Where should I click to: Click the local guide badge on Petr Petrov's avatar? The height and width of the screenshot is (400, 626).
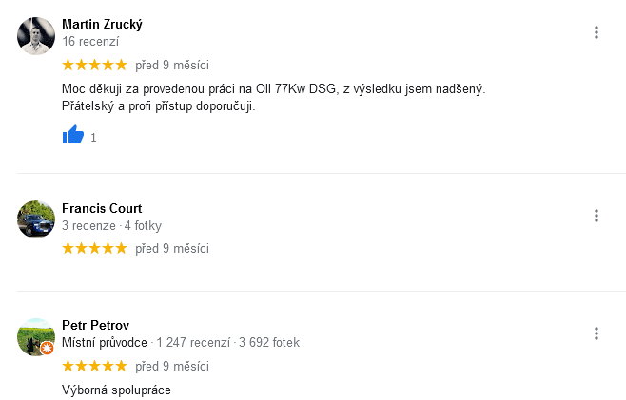(x=48, y=348)
